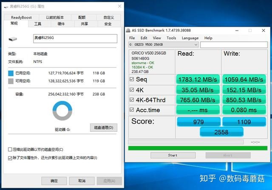Click AS SSD Benchmark title bar app icon
Viewport: 272px width, 190px height.
pyautogui.click(x=128, y=30)
